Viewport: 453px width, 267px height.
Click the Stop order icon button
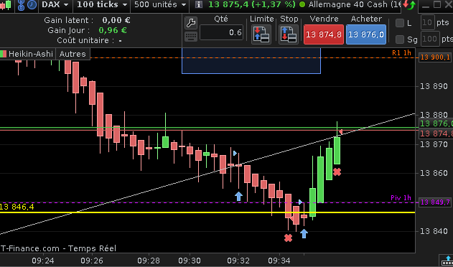click(289, 34)
